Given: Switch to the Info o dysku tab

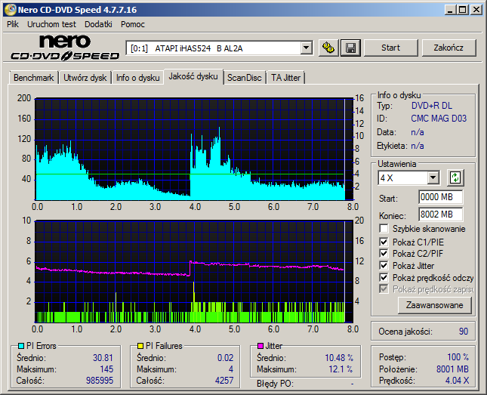Looking at the screenshot, I should [138, 78].
